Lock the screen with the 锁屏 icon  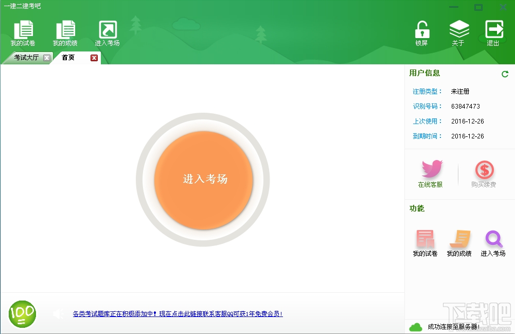[x=422, y=33]
